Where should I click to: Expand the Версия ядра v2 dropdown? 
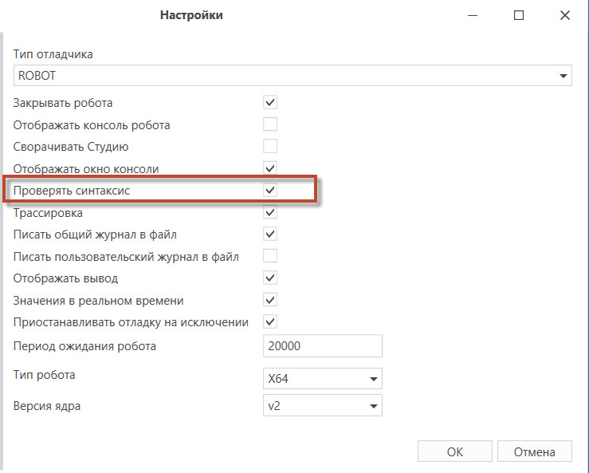click(323, 405)
